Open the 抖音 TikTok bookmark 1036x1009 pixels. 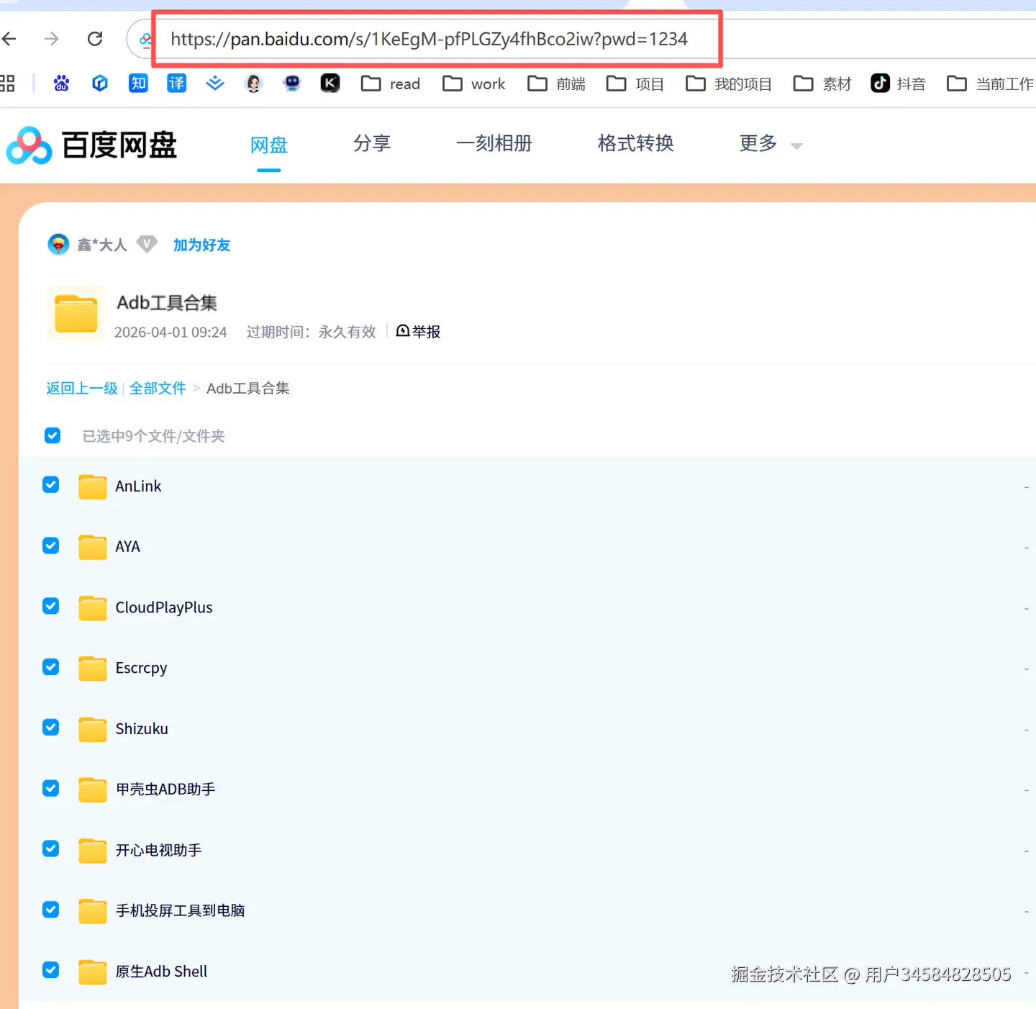[898, 84]
